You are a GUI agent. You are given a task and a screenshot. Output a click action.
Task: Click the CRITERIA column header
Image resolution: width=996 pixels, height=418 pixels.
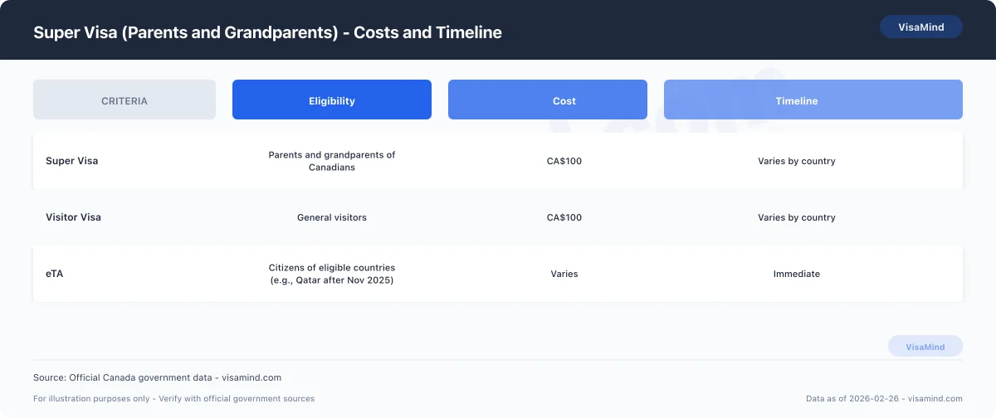(124, 100)
